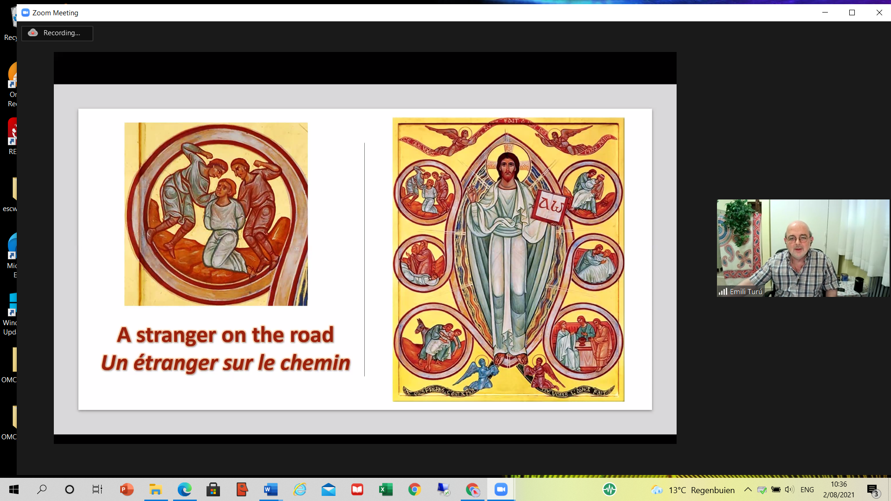Click the Zoom icon in the taskbar
The height and width of the screenshot is (501, 891).
point(501,489)
